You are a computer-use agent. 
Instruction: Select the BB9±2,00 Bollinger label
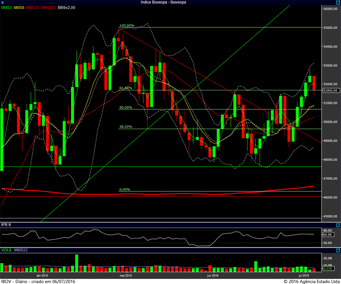67,8
